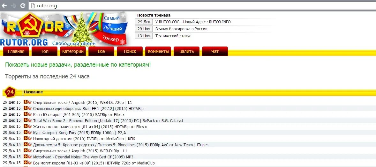Download torrent for Total War: Rome 2

click(26, 120)
